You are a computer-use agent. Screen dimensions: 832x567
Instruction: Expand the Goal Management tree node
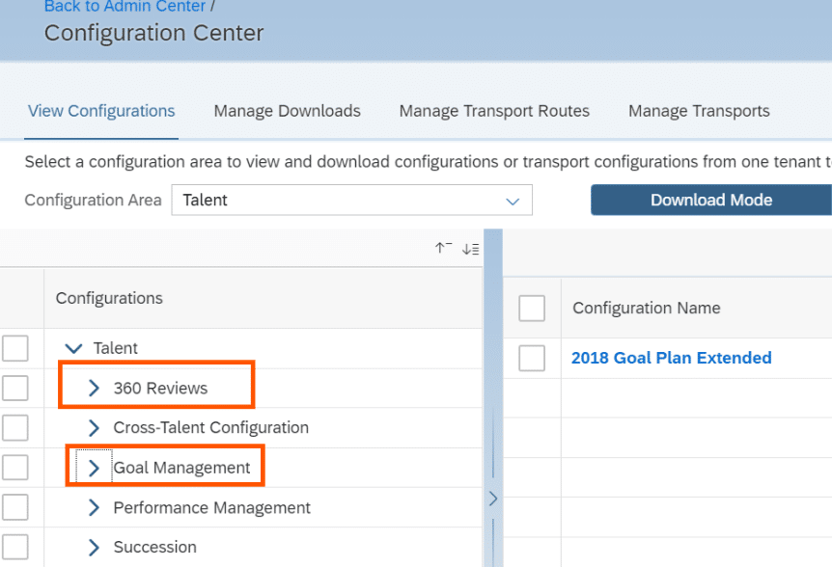94,467
